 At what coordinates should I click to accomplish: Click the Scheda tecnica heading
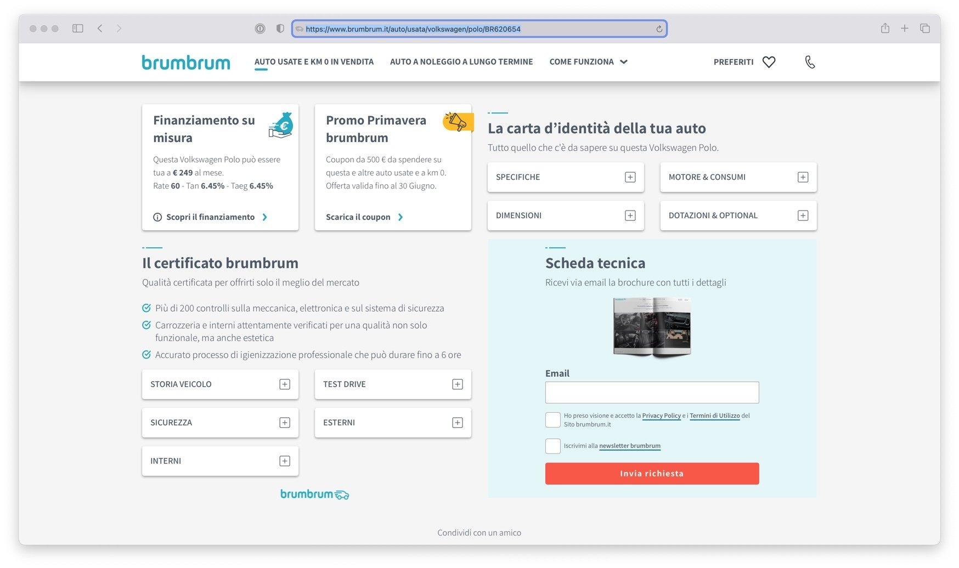[595, 263]
